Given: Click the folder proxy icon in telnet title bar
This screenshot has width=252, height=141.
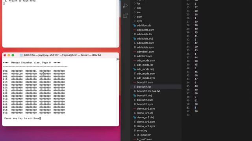Looking at the screenshot, I should (x=21, y=55).
